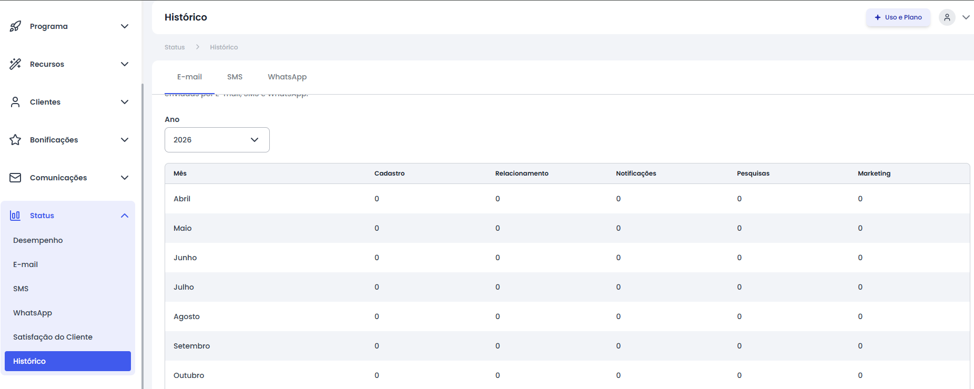This screenshot has height=389, width=974.
Task: Select Histórico in the sidebar
Action: coord(68,361)
